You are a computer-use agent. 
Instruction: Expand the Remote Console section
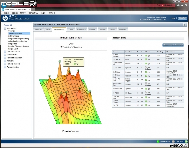pos(5,52)
